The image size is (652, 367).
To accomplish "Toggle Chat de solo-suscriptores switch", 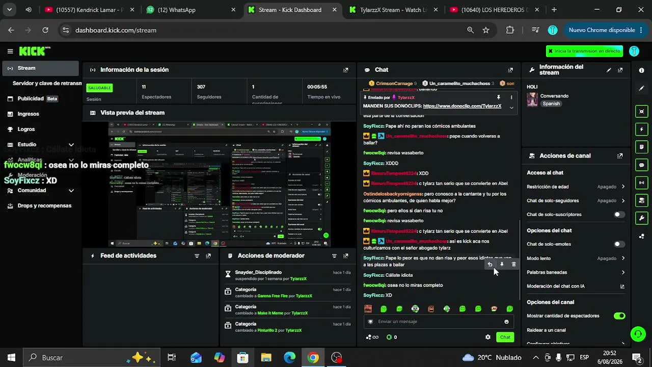I will tap(619, 215).
